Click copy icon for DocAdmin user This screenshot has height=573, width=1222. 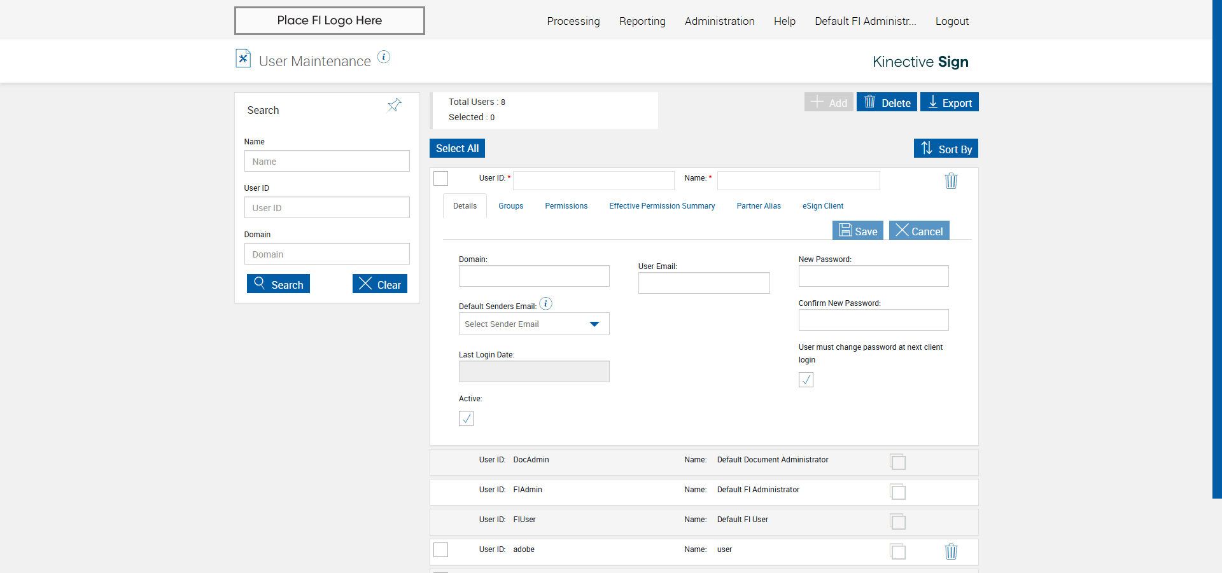tap(898, 462)
